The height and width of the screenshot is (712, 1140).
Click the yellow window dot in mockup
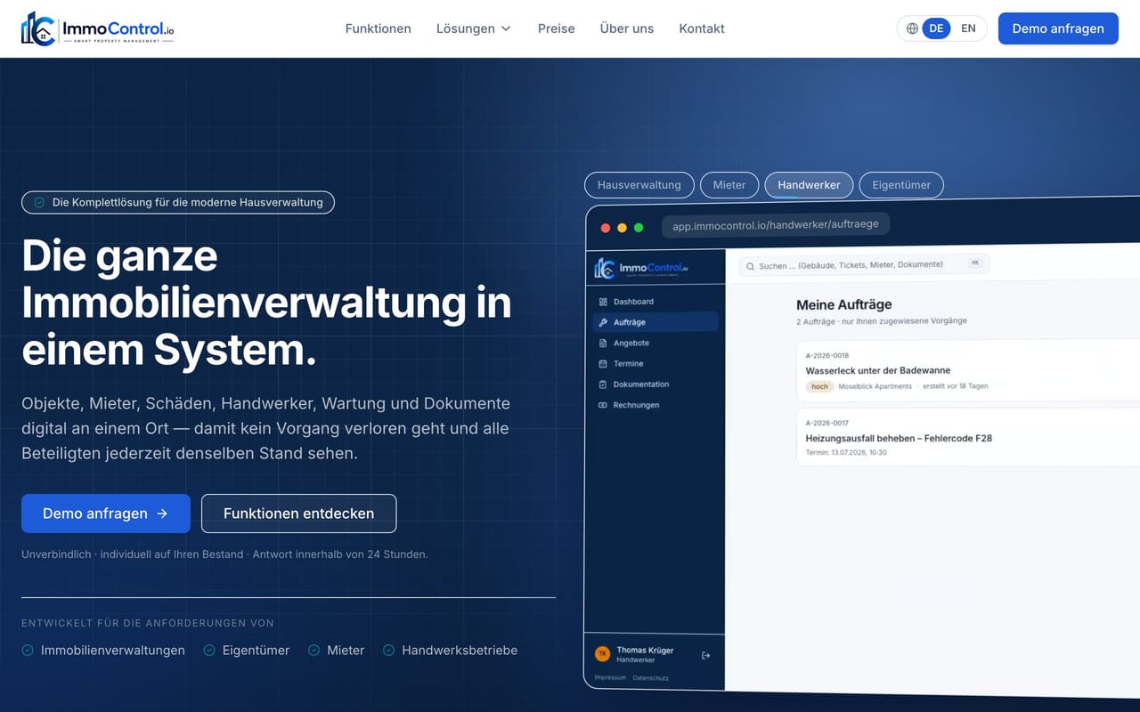click(622, 228)
